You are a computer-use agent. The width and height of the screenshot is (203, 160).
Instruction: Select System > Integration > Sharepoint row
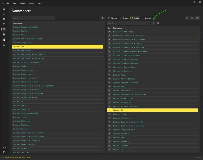(57, 94)
